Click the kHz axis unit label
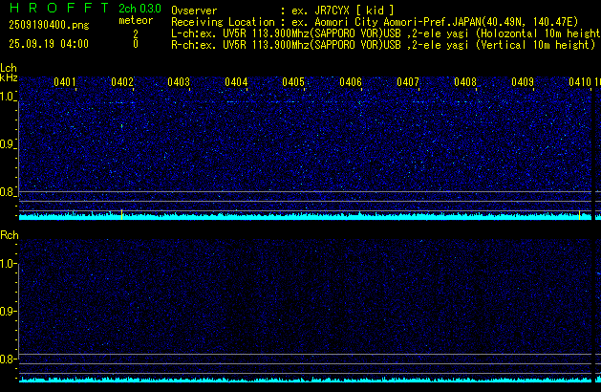The height and width of the screenshot is (392, 601). click(x=9, y=77)
